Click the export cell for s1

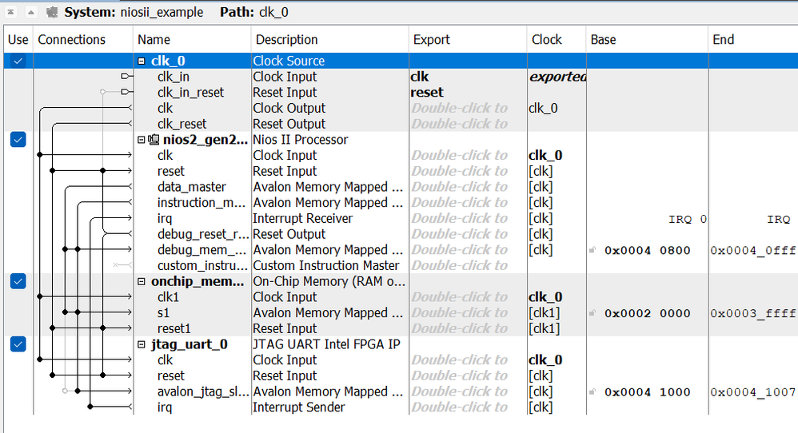point(468,313)
